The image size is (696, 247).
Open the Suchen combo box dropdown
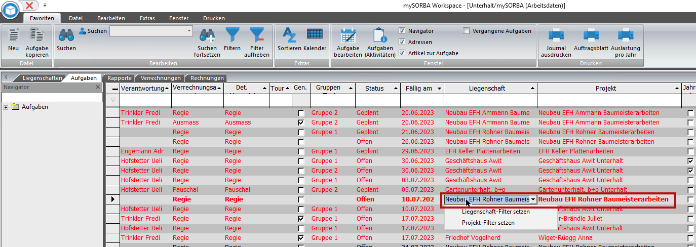click(189, 31)
